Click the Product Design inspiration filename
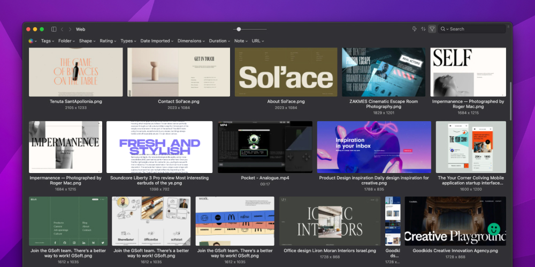 tap(374, 180)
